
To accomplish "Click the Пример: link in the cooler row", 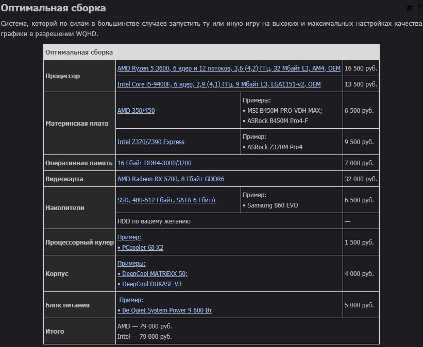I will pyautogui.click(x=129, y=237).
